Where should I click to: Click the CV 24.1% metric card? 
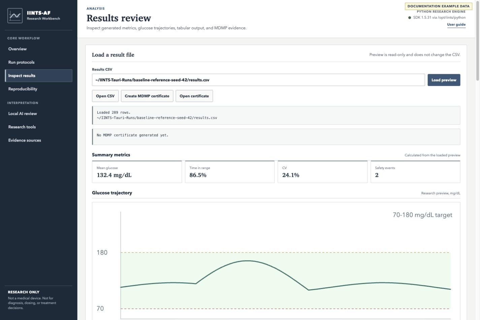[322, 172]
